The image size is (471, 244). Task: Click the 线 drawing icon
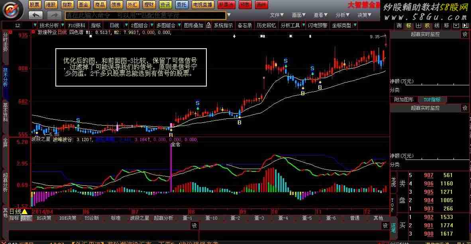click(x=437, y=26)
